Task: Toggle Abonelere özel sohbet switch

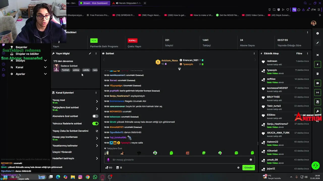Action: pos(95,116)
